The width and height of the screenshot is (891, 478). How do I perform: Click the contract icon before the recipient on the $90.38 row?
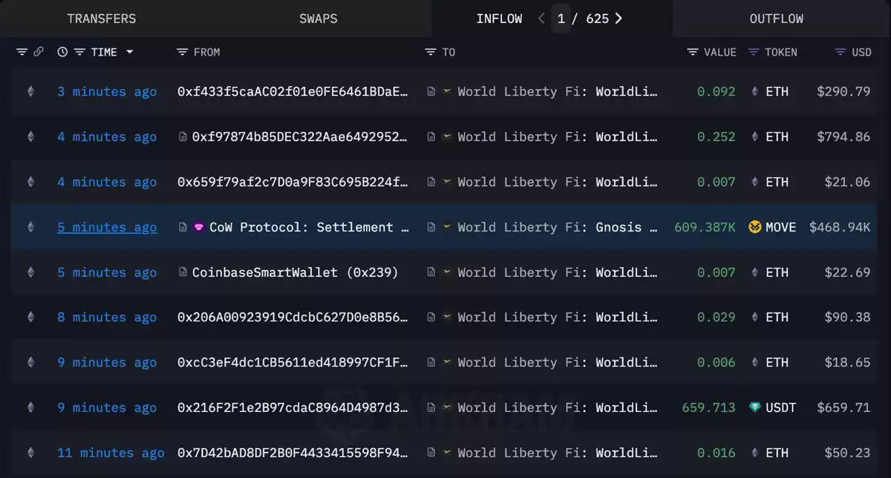click(x=431, y=317)
